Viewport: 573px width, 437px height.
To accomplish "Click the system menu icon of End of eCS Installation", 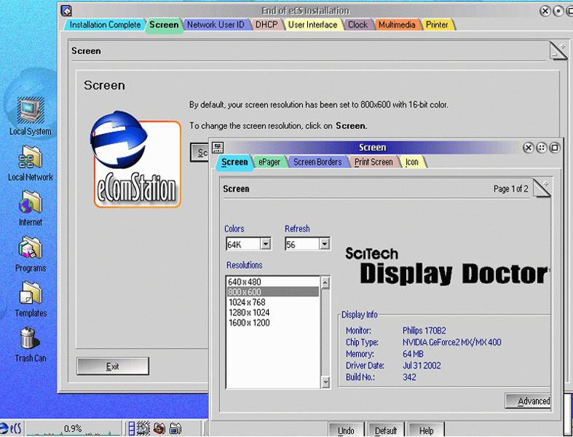I will coord(66,11).
